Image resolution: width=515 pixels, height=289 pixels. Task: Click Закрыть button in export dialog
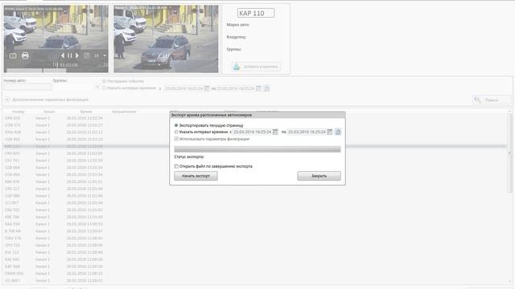(319, 176)
